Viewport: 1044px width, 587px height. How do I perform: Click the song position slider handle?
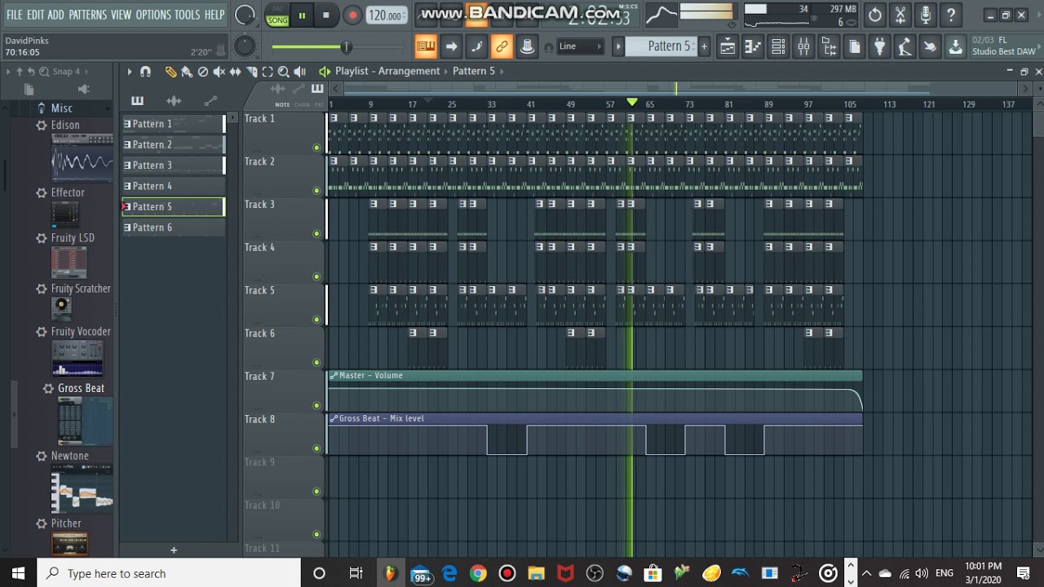point(347,47)
